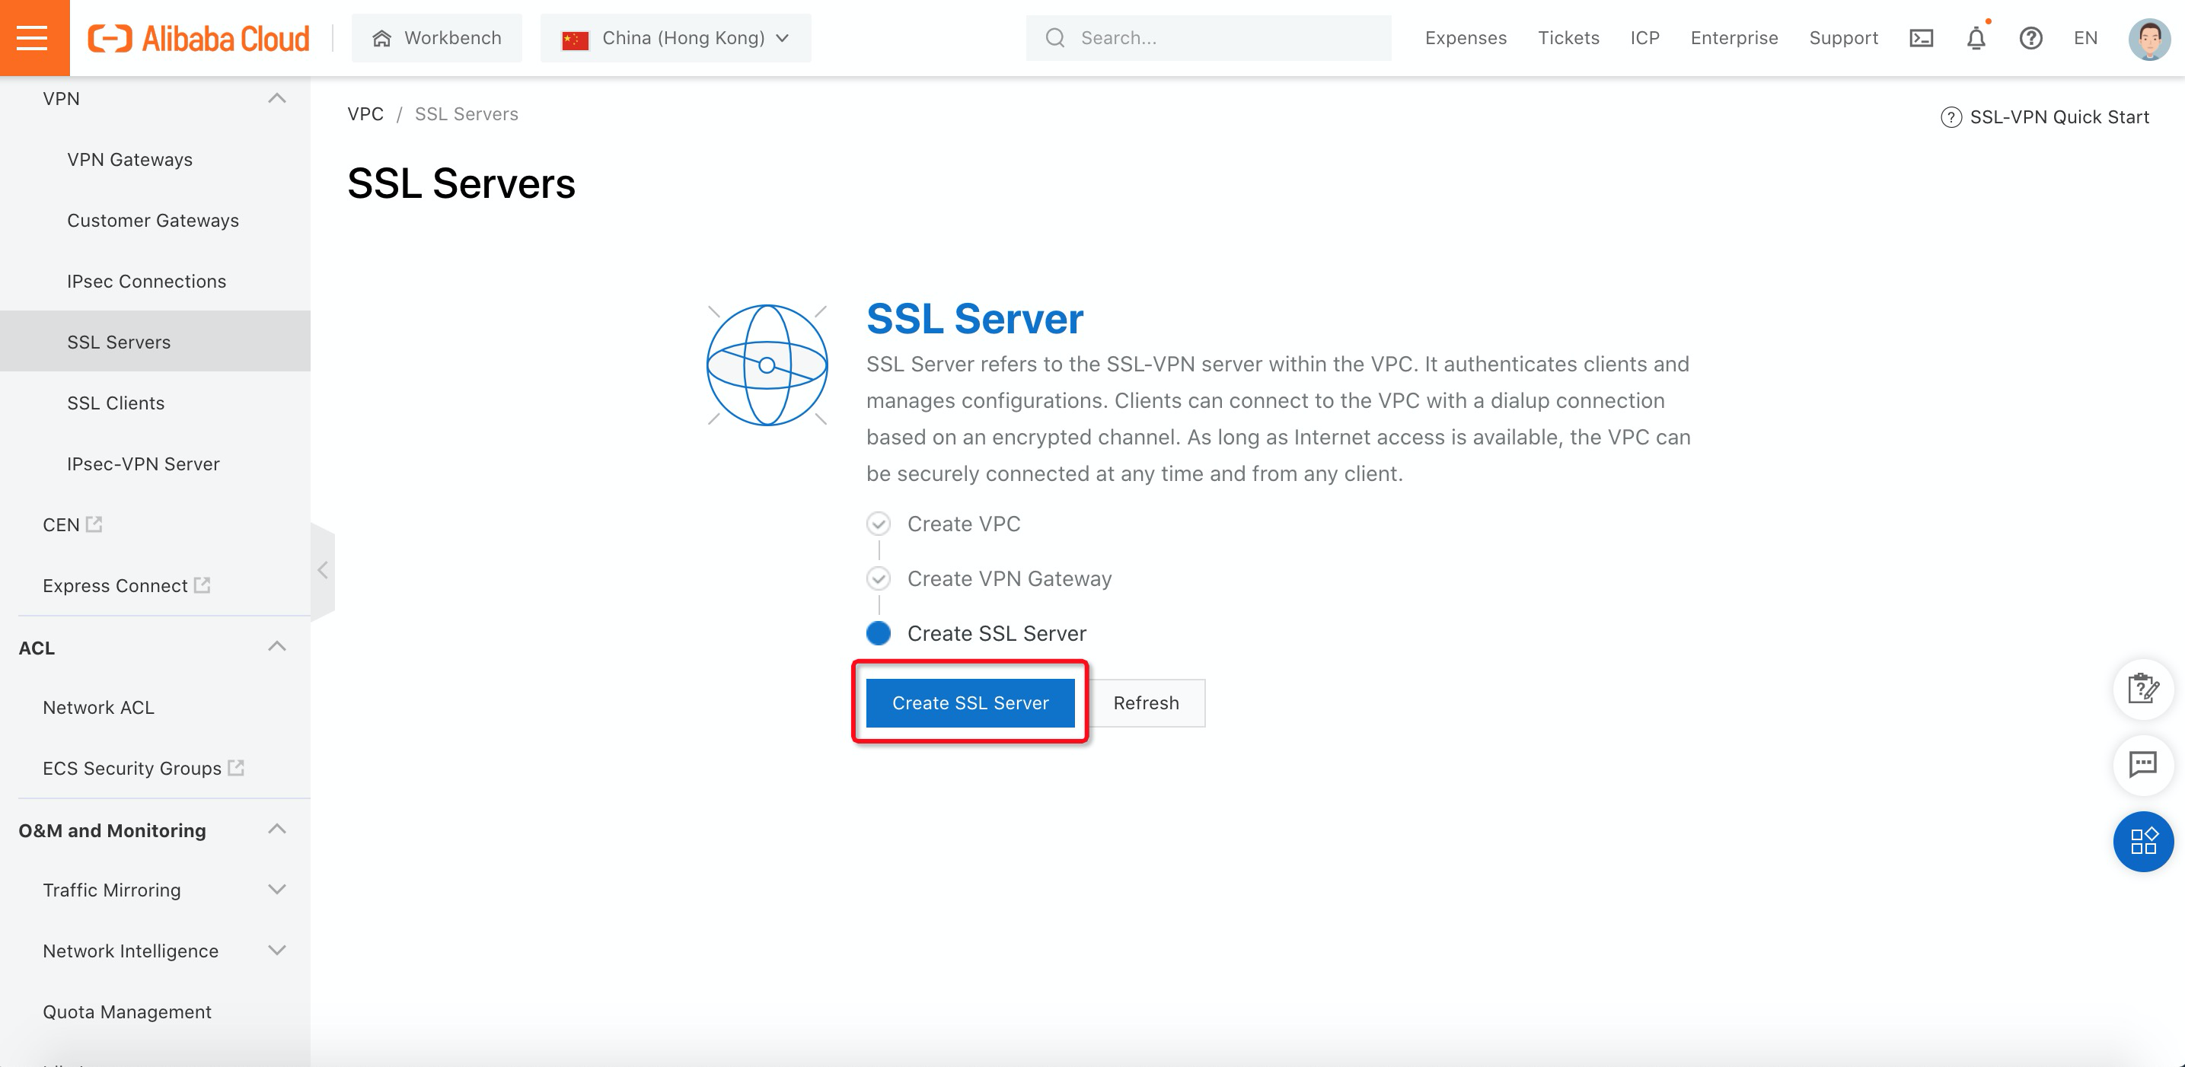Viewport: 2185px width, 1067px height.
Task: Click the Alibaba Cloud logo
Action: 199,38
